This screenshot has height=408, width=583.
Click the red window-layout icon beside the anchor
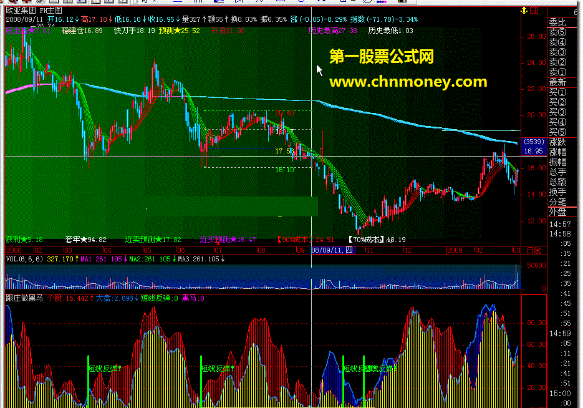coord(534,11)
